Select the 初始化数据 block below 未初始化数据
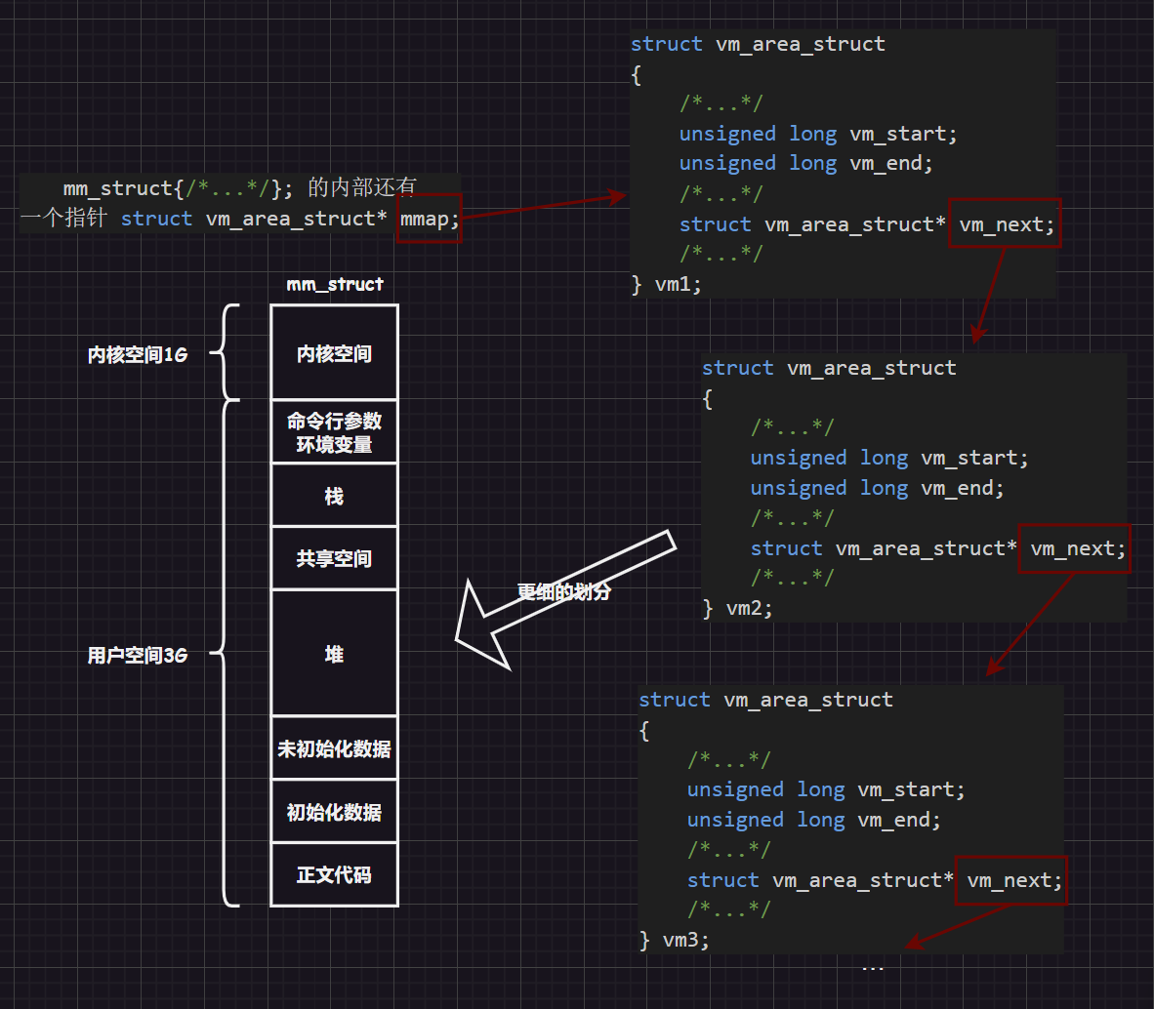This screenshot has width=1154, height=1009. click(334, 812)
